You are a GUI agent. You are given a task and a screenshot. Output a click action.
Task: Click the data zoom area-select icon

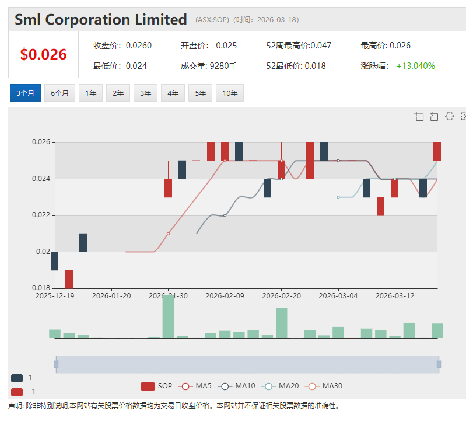(419, 117)
